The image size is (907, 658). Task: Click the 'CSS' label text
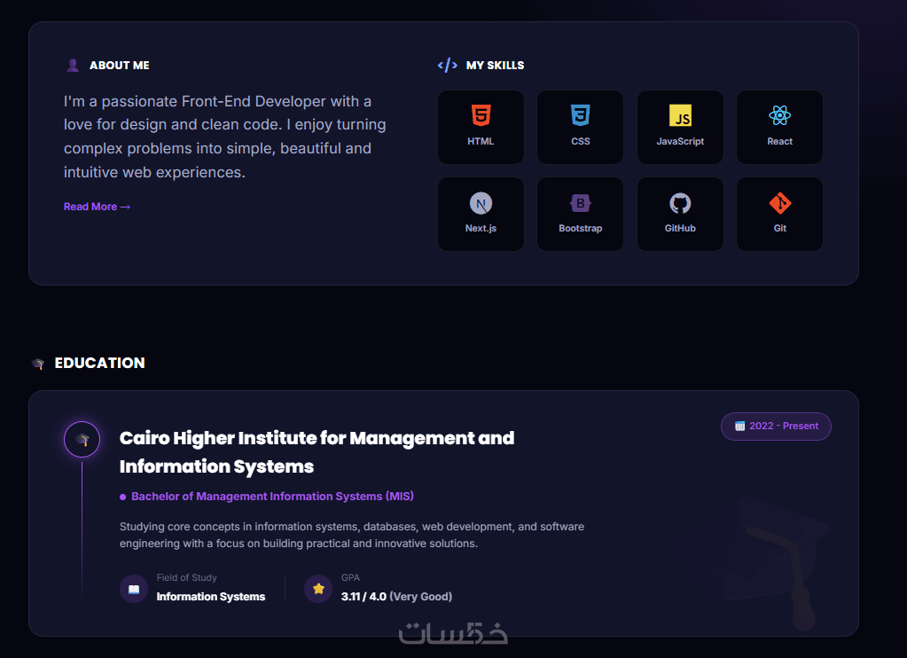[580, 141]
